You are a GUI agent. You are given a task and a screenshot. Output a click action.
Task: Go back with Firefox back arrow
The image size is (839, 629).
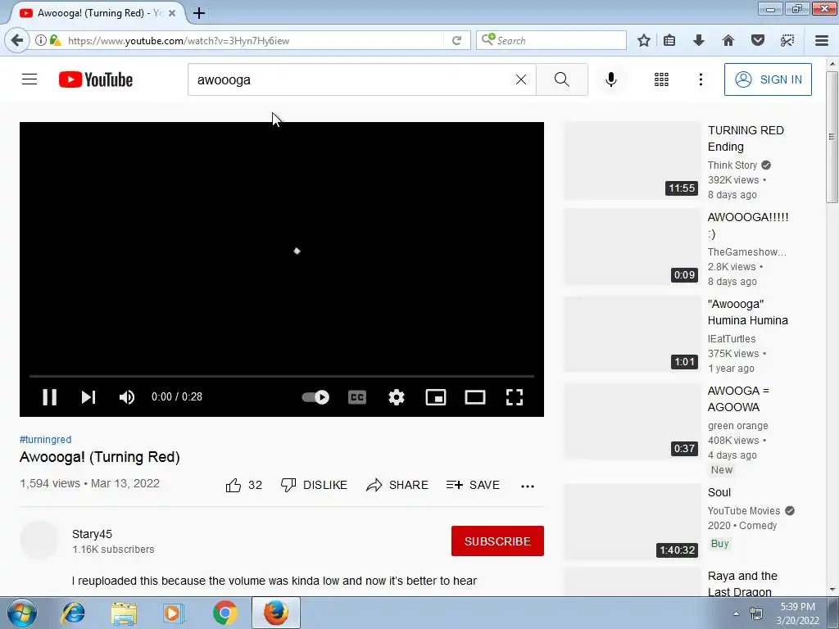click(17, 40)
